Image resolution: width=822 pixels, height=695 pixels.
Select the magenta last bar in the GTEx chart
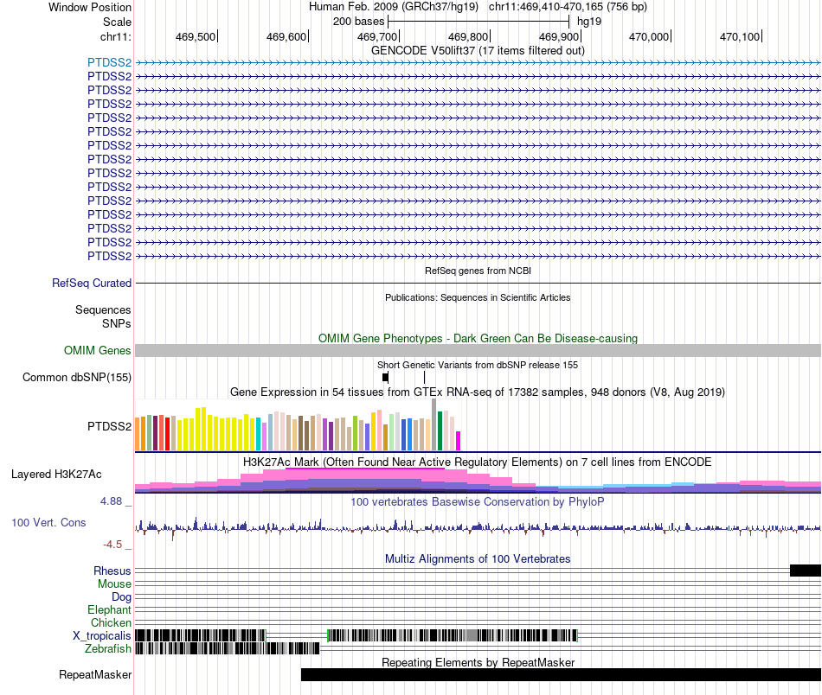point(459,441)
